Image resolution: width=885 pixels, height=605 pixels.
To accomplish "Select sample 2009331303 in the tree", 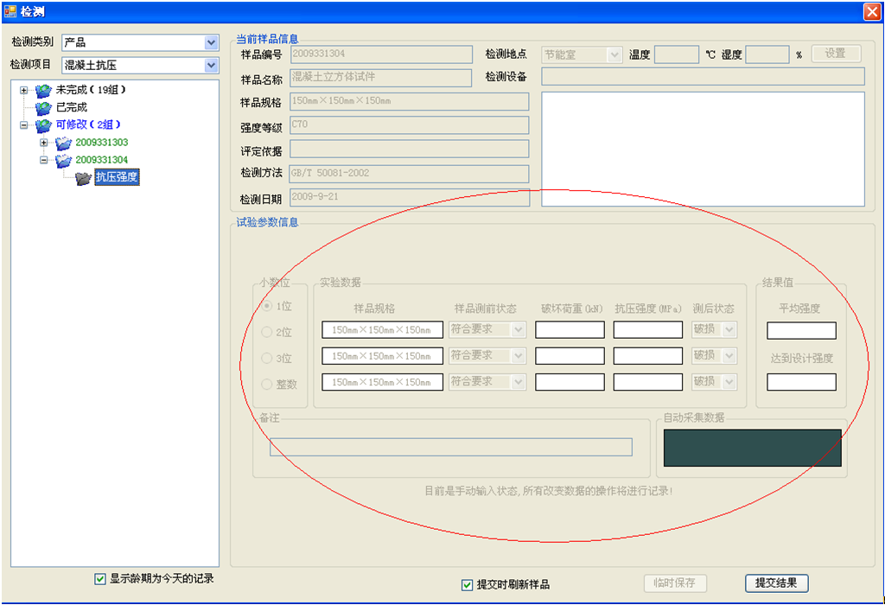I will click(x=101, y=143).
